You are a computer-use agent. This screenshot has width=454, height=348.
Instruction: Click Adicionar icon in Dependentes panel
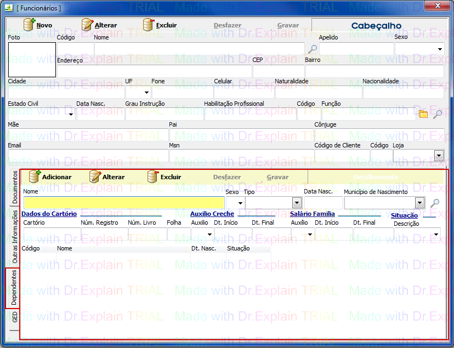tap(35, 176)
